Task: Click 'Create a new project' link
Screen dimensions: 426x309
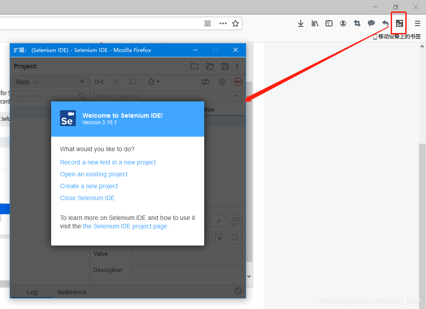Action: 89,186
